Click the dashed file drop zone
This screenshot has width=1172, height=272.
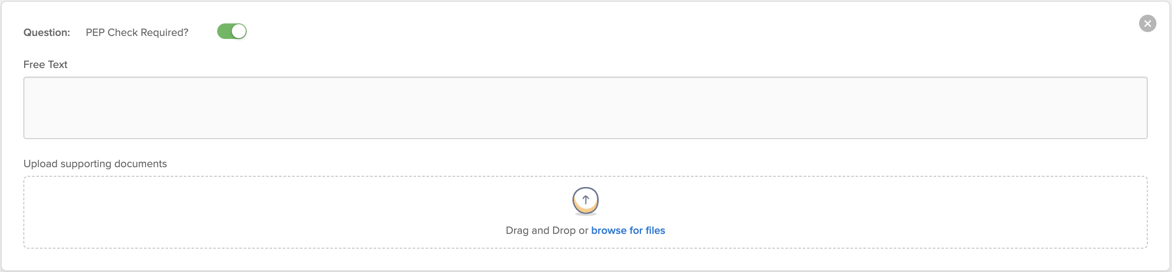585,212
